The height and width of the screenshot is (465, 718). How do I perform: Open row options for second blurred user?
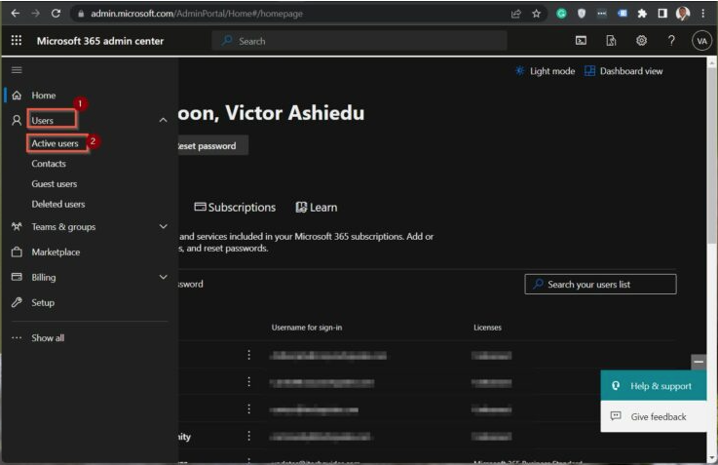(x=248, y=381)
